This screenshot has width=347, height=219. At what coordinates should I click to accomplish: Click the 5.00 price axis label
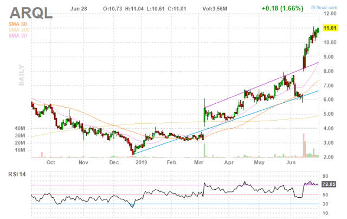pos(329,114)
